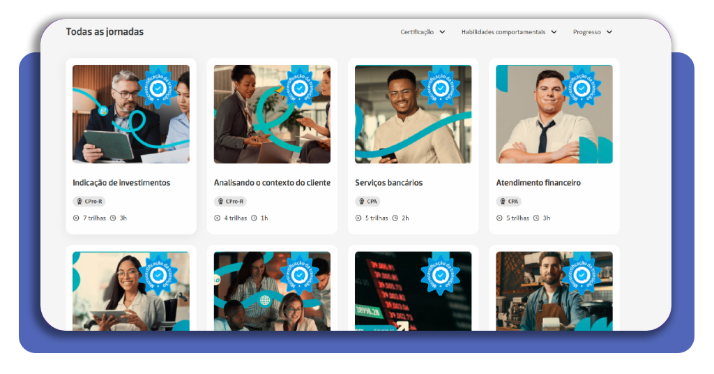This screenshot has width=714, height=374.
Task: Click the Serviços bancários title
Action: coord(388,183)
